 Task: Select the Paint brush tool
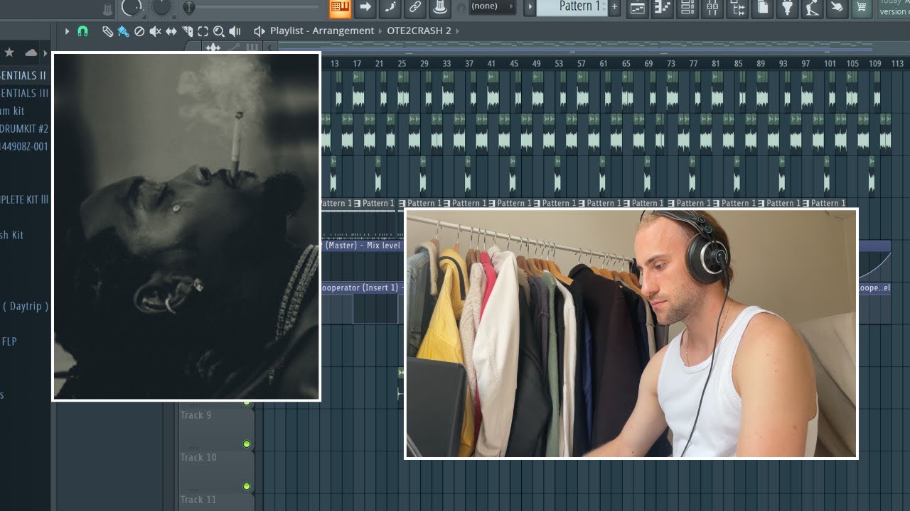(123, 31)
